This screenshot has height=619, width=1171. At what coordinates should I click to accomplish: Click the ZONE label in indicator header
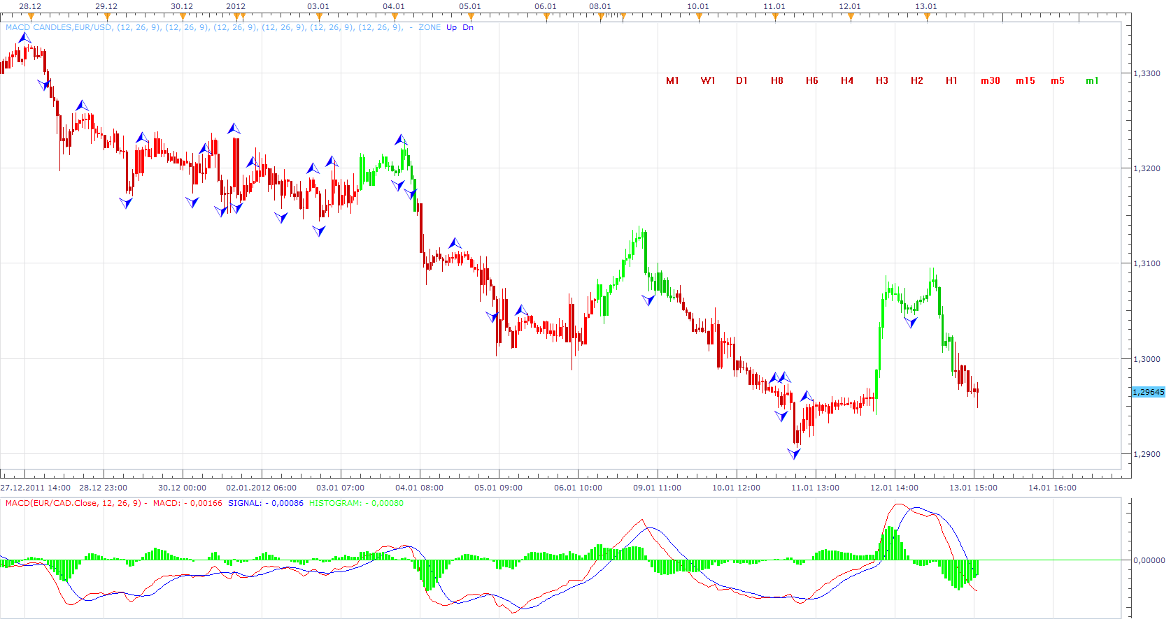pyautogui.click(x=430, y=28)
